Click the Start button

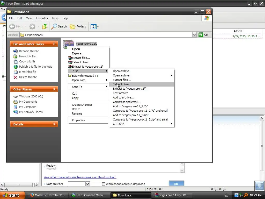13,195
